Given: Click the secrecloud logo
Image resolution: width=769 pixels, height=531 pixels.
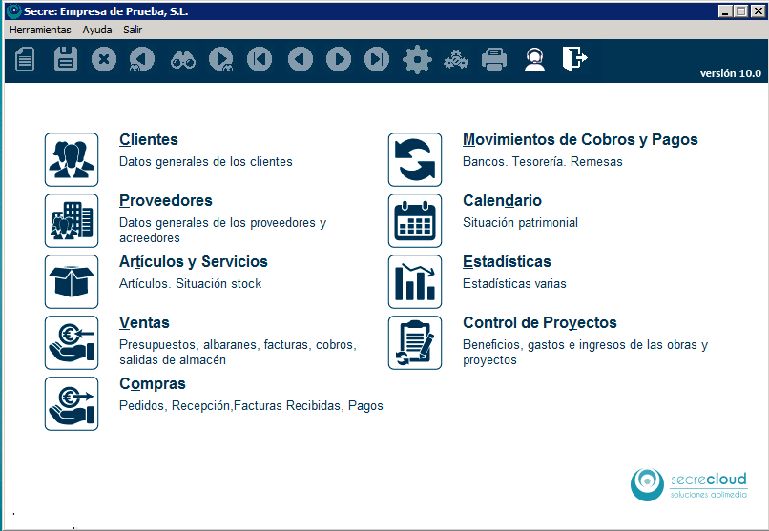Looking at the screenshot, I should 689,483.
